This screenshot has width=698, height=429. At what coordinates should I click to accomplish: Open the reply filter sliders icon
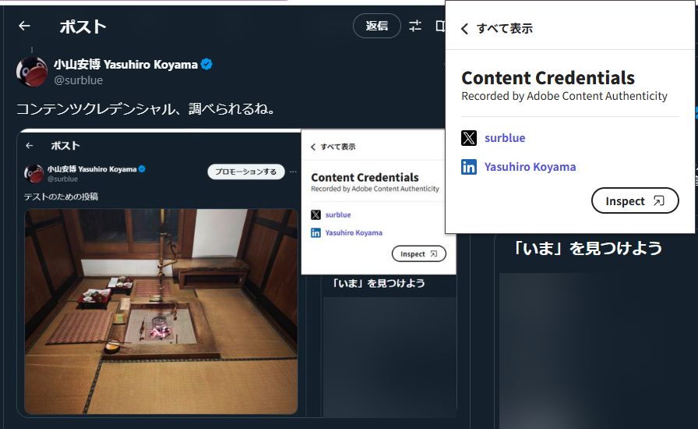(415, 27)
